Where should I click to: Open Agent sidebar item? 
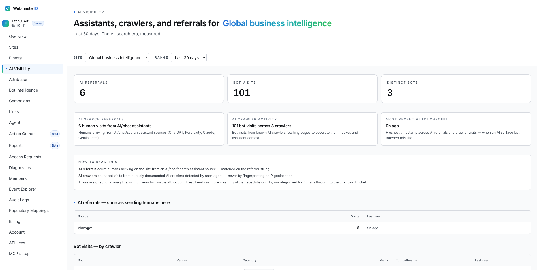pyautogui.click(x=15, y=122)
